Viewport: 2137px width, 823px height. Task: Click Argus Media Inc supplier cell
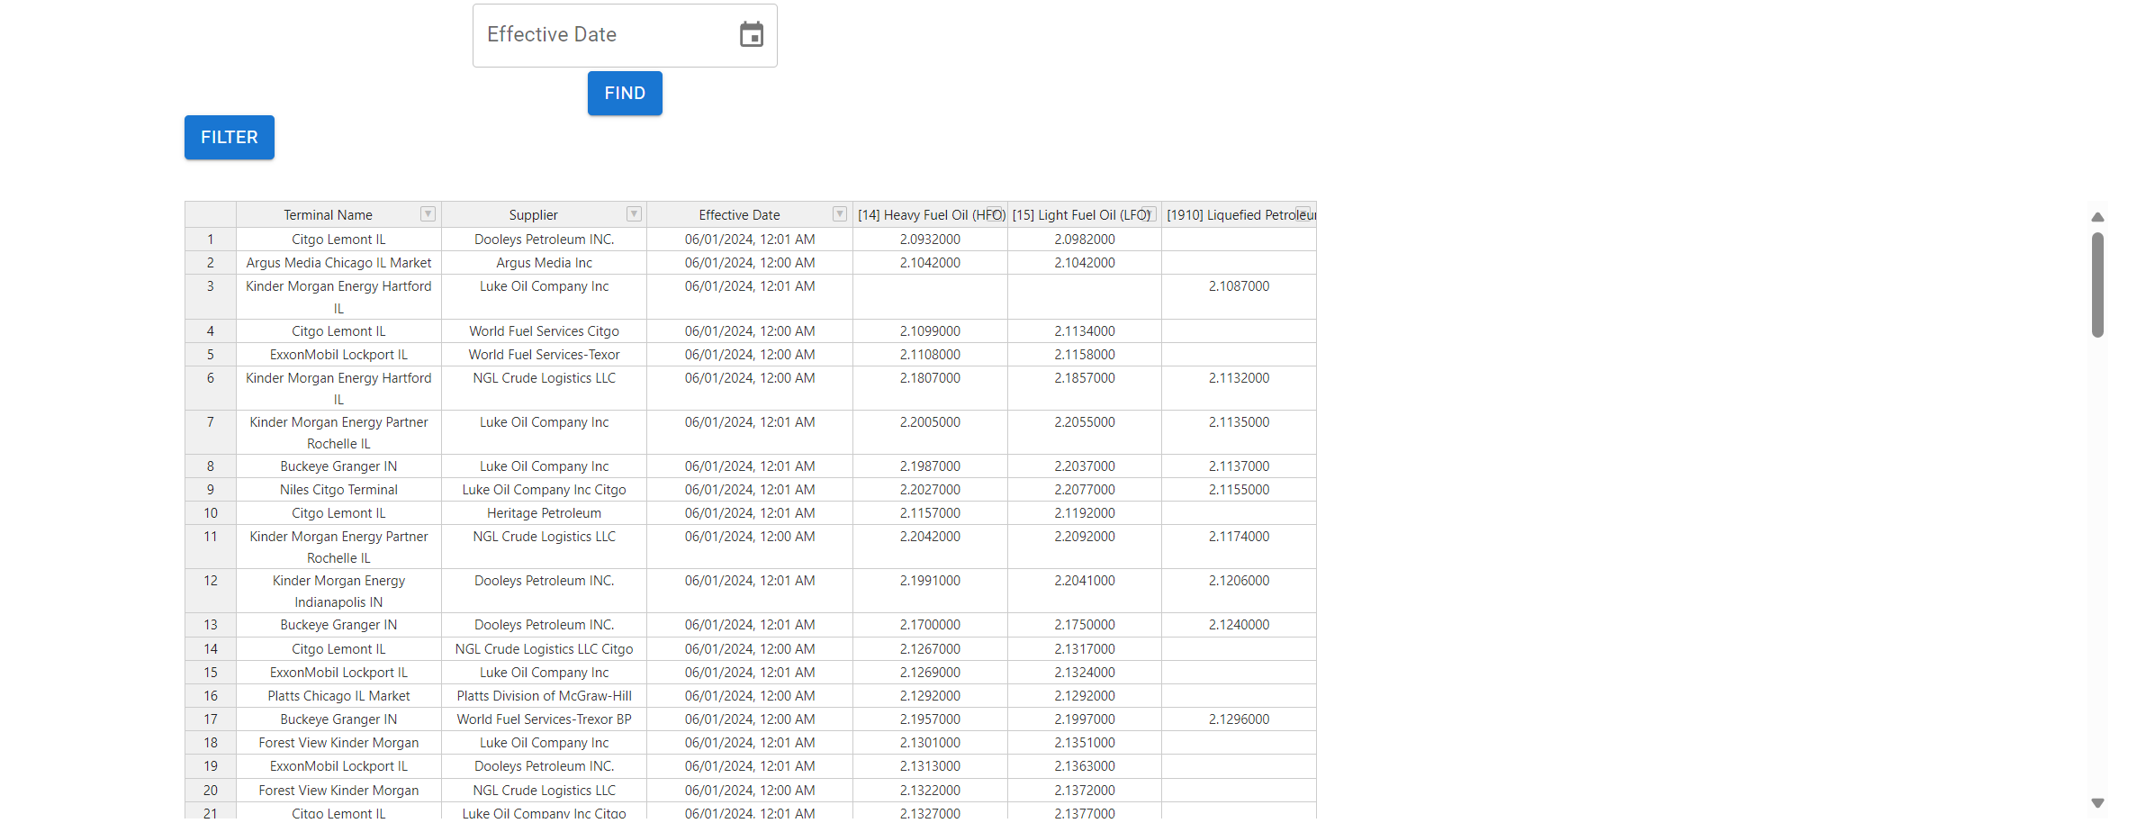pyautogui.click(x=544, y=263)
